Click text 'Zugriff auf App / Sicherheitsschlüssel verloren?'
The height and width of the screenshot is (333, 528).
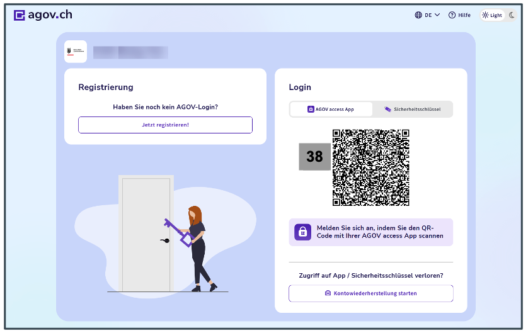click(x=370, y=276)
